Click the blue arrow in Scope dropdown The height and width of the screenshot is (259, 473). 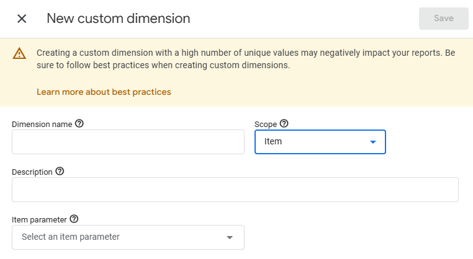click(373, 142)
